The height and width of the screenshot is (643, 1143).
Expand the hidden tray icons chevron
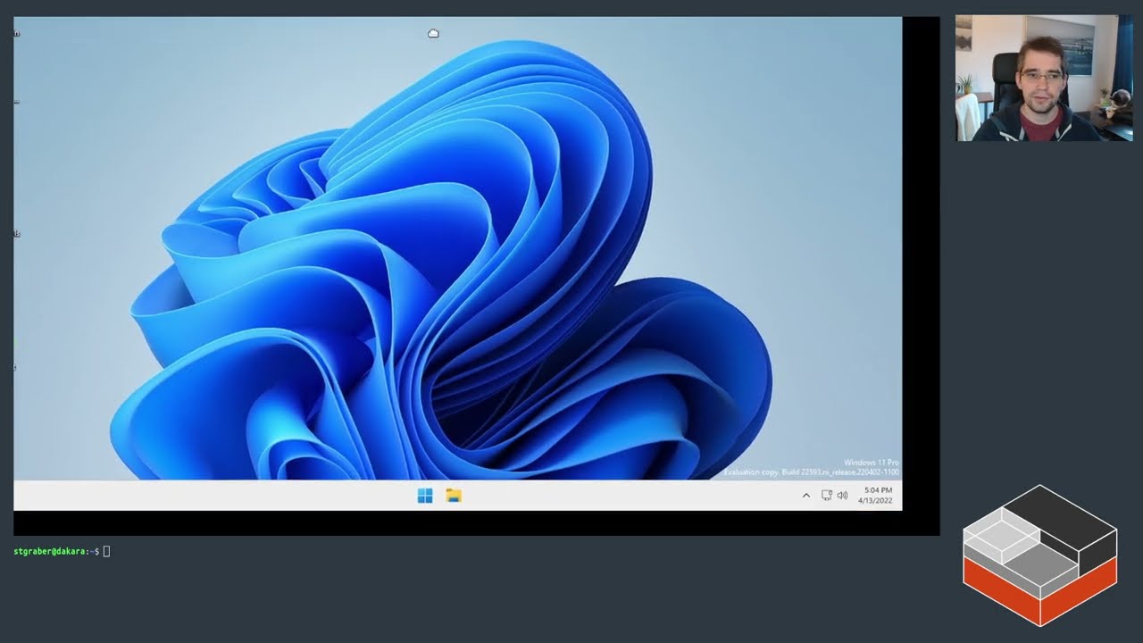click(806, 496)
